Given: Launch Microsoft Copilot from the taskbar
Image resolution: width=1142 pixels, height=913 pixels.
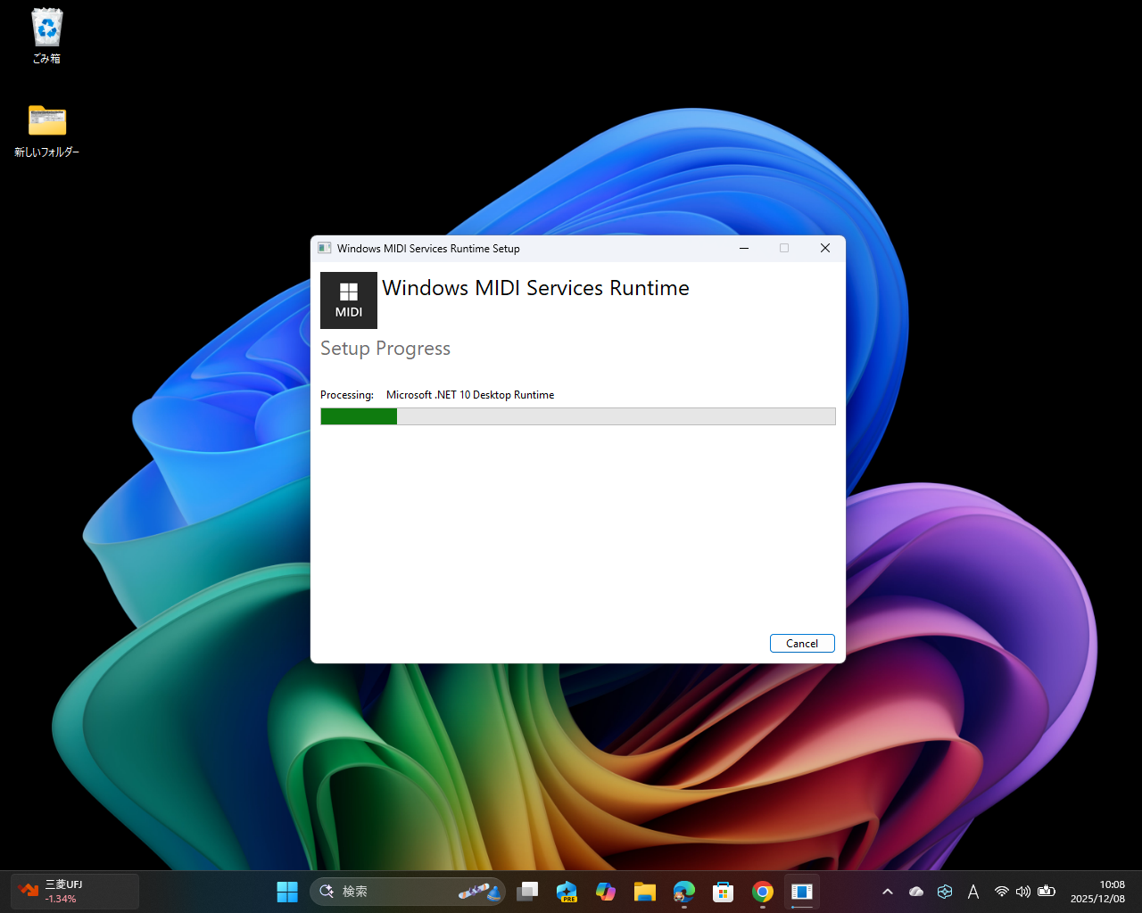Looking at the screenshot, I should [606, 892].
